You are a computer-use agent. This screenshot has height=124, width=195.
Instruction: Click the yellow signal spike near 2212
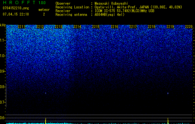[x=46, y=121]
